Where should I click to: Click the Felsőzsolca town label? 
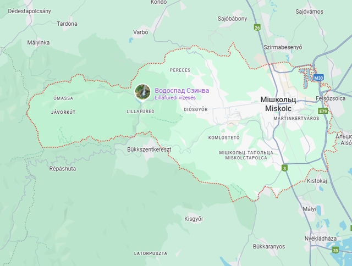click(x=331, y=98)
